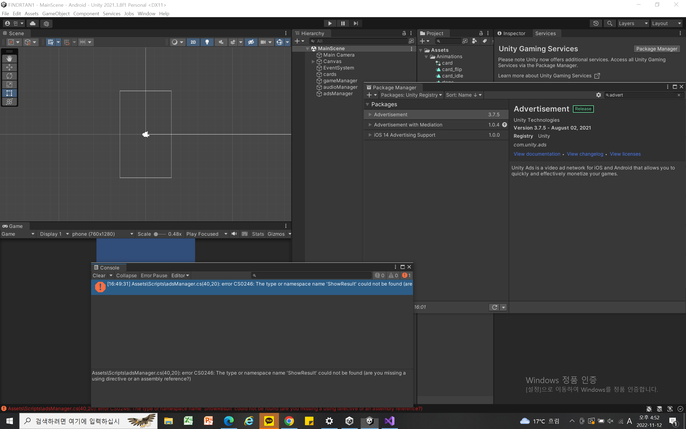Open the Editor dropdown in Console

pyautogui.click(x=180, y=276)
